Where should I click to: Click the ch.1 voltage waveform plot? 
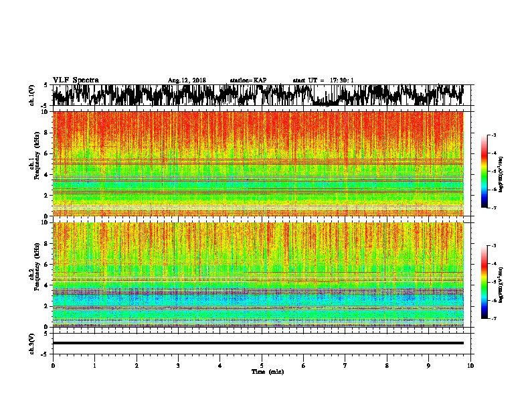[x=258, y=95]
